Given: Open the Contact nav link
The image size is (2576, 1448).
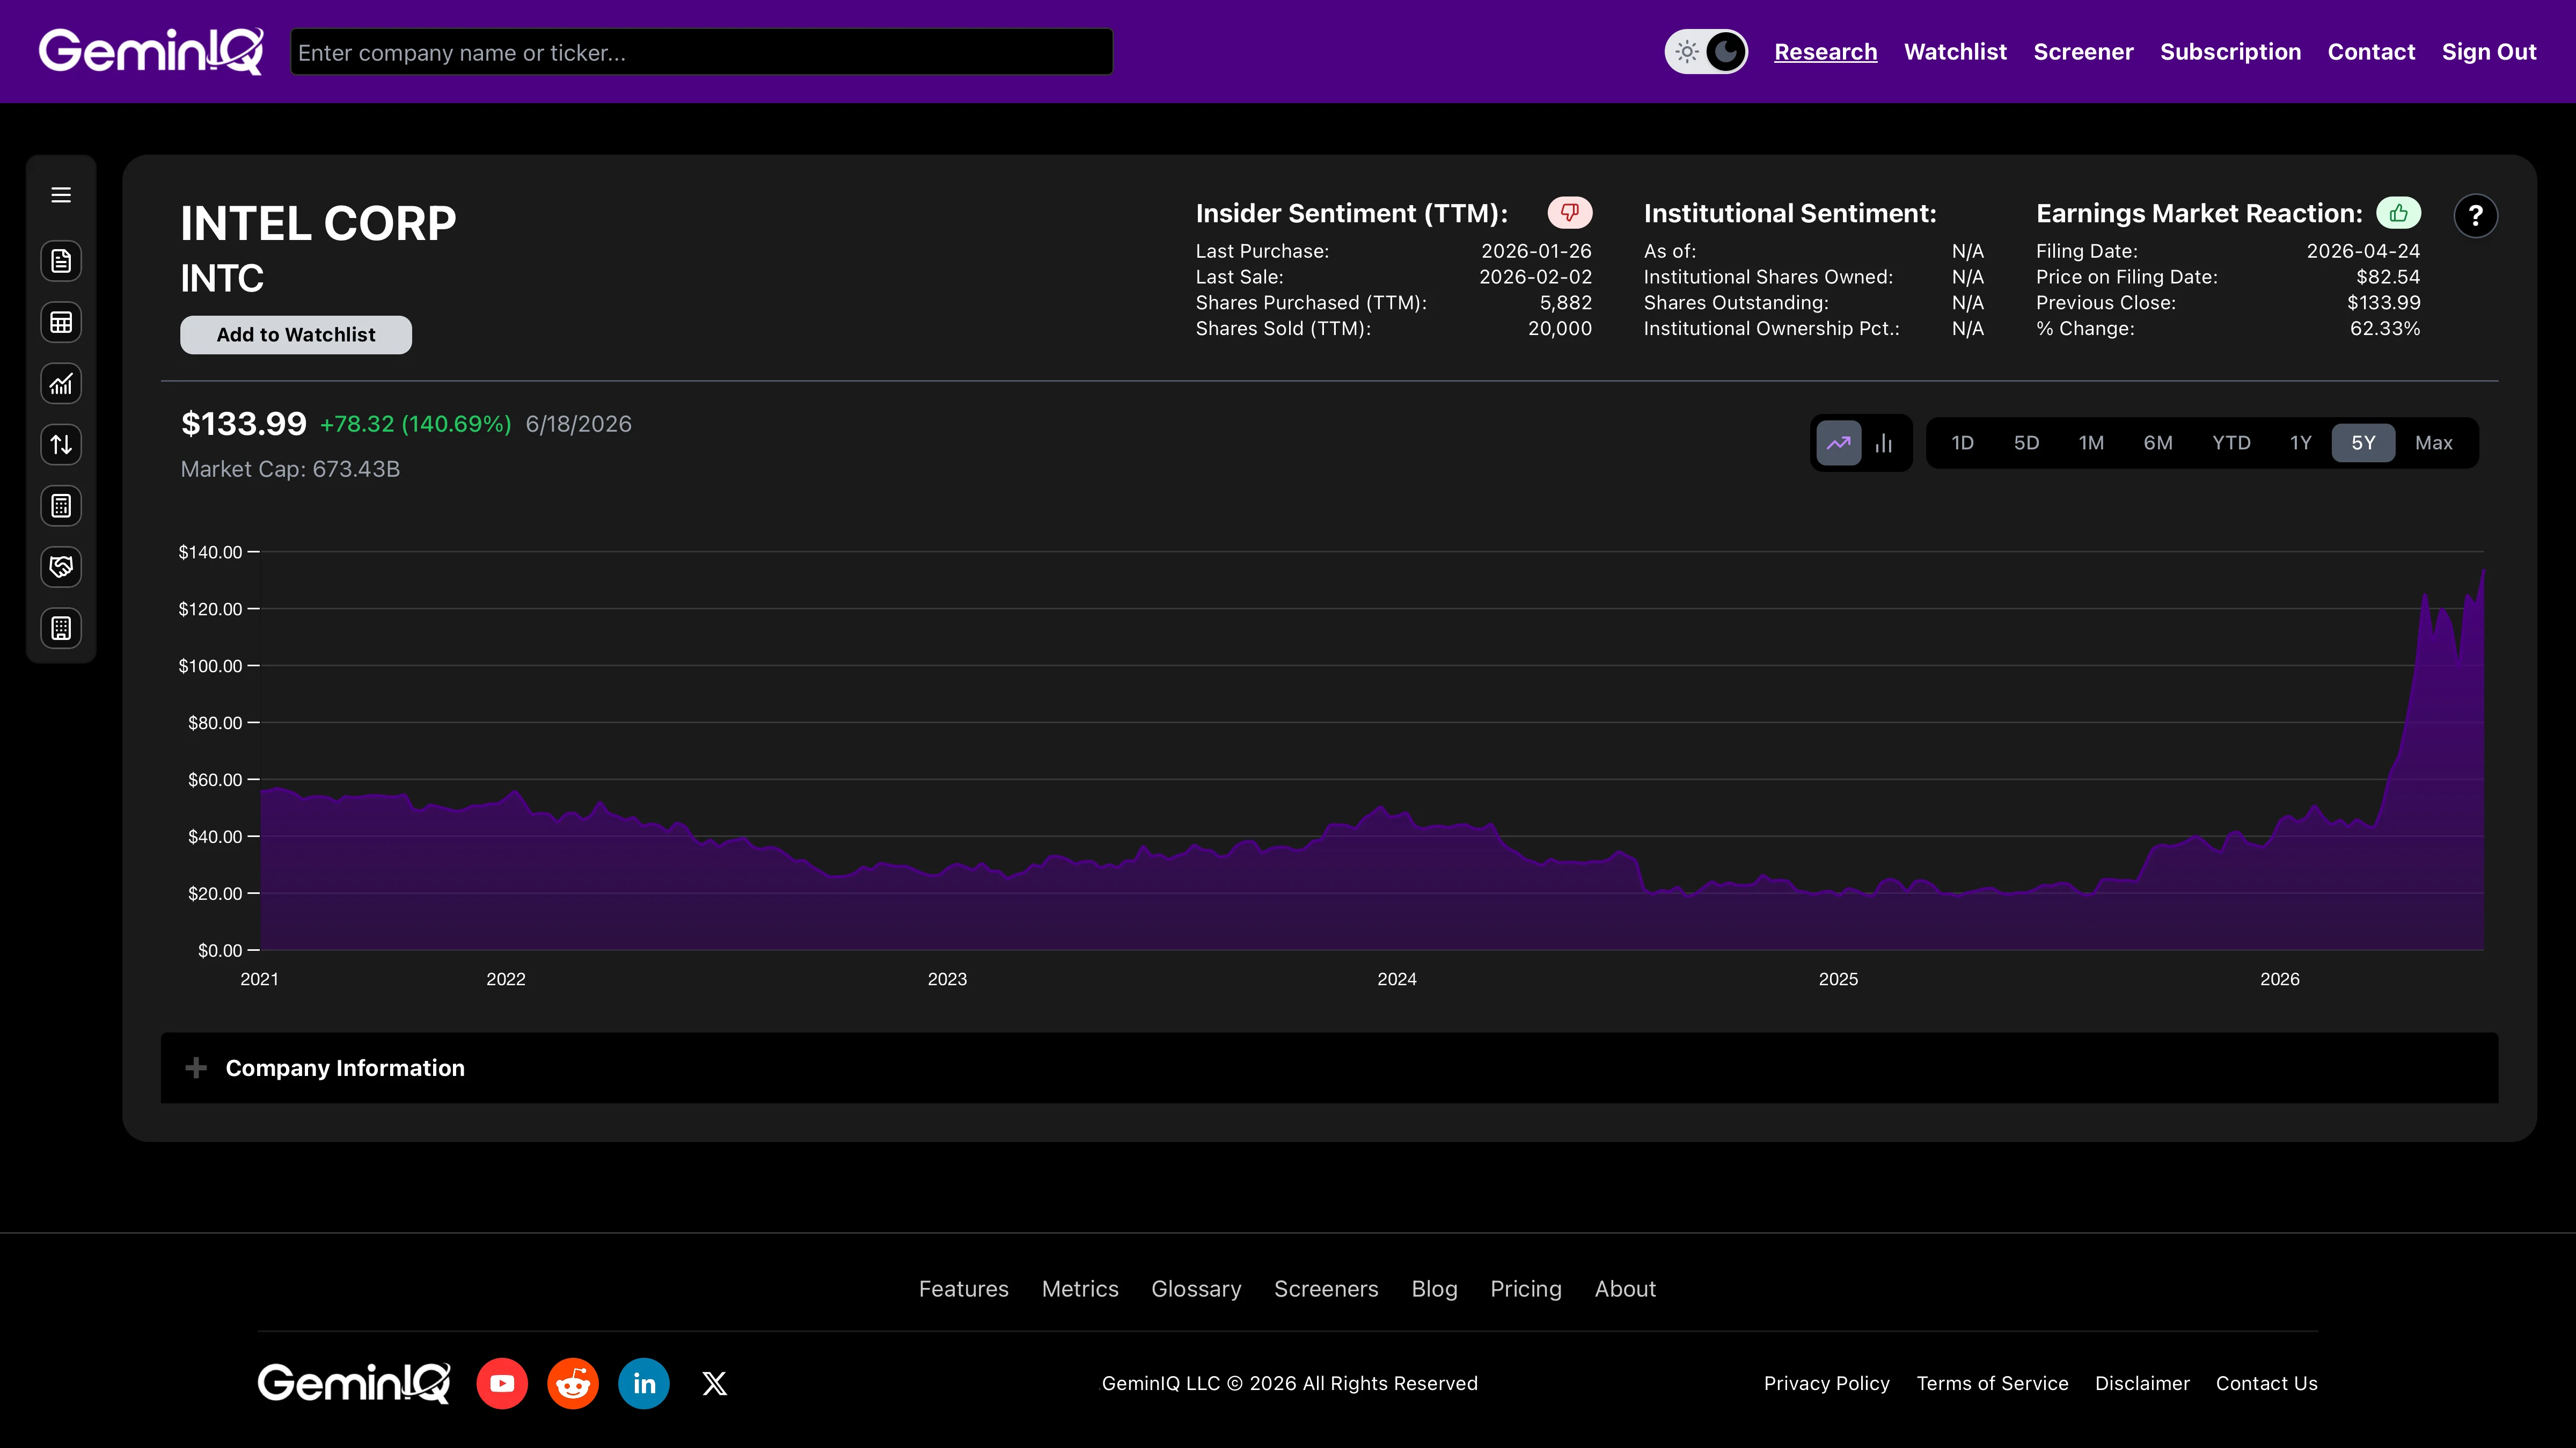Looking at the screenshot, I should pos(2371,52).
